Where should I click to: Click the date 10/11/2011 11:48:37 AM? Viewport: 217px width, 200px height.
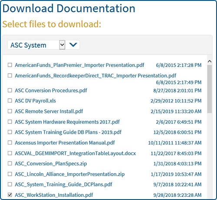pyautogui.click(x=175, y=143)
